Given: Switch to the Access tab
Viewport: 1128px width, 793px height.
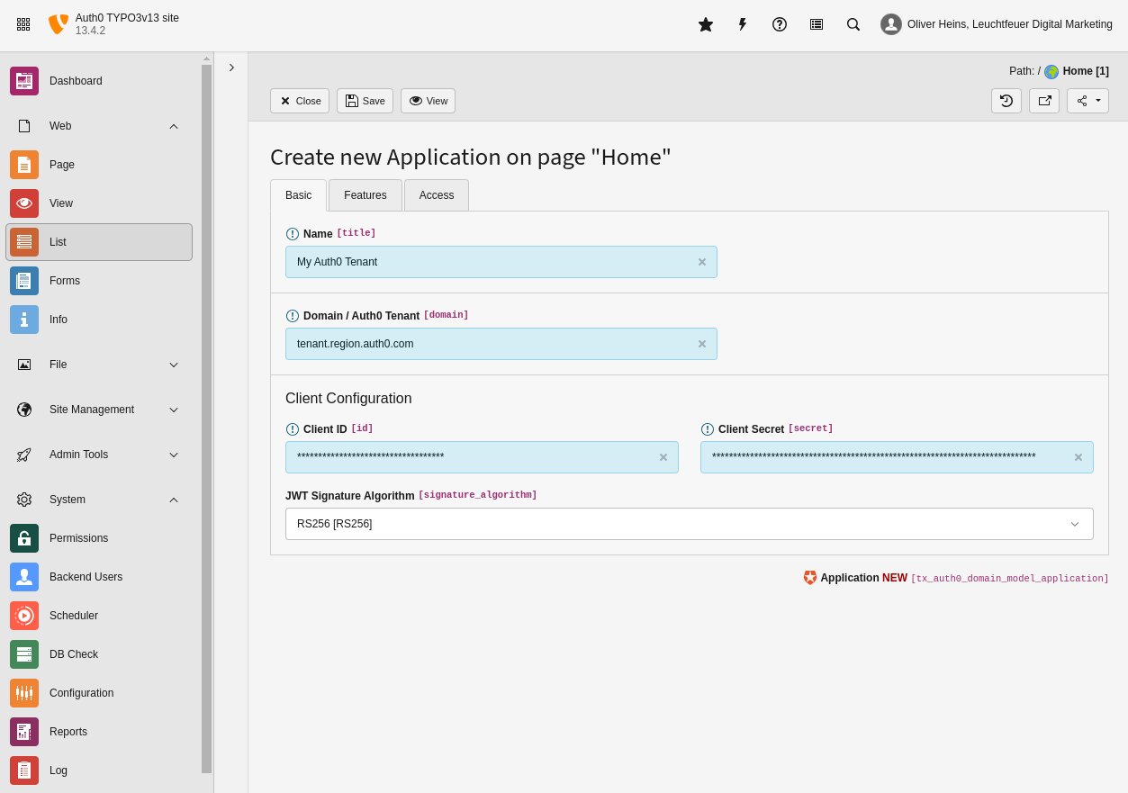Looking at the screenshot, I should [x=436, y=194].
